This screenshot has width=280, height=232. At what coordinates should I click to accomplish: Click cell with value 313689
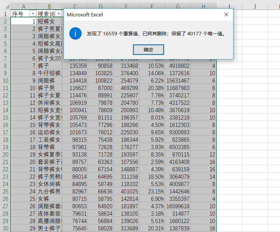tap(127, 228)
